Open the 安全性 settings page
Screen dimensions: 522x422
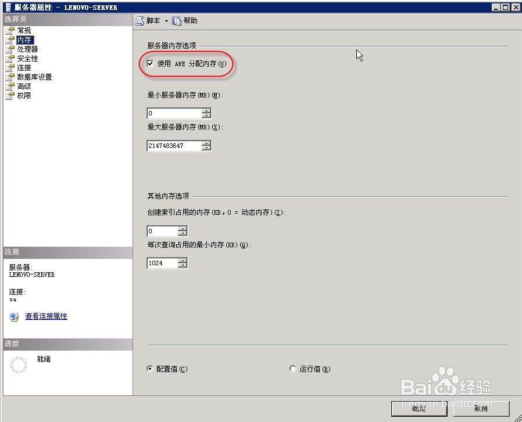(27, 58)
